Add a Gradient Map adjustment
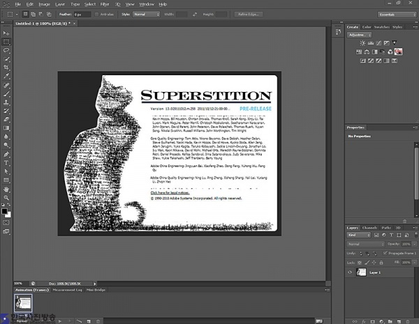Viewport: 419px width, 324px height. pyautogui.click(x=386, y=61)
